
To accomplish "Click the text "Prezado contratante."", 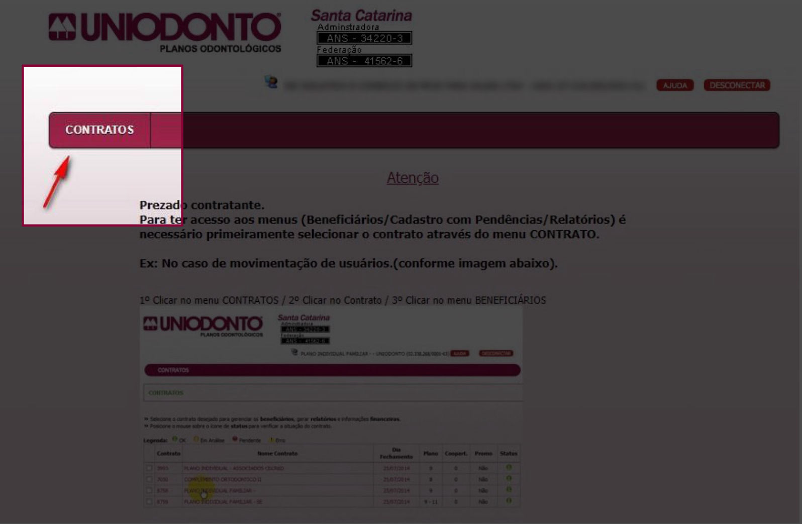I will coord(202,205).
